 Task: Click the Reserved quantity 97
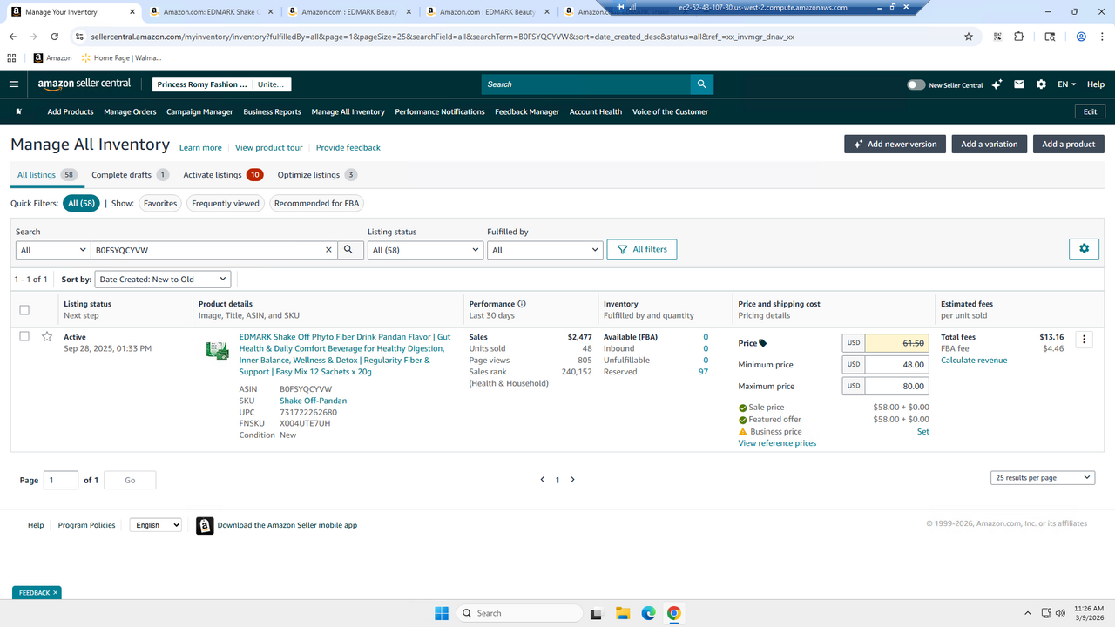tap(703, 372)
